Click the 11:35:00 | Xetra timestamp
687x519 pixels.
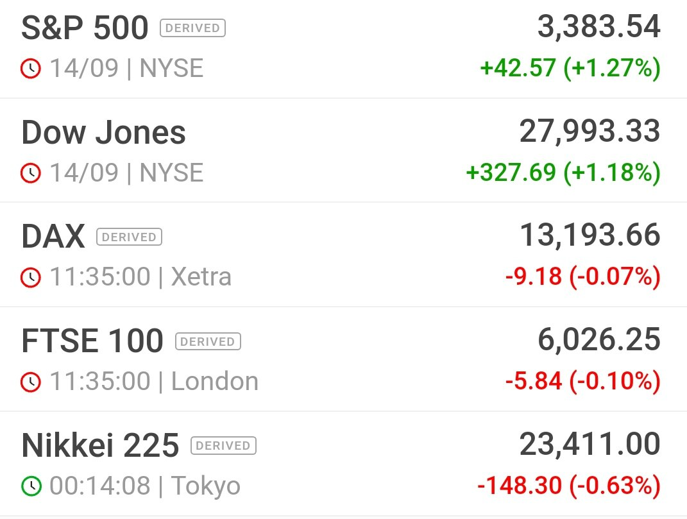140,277
